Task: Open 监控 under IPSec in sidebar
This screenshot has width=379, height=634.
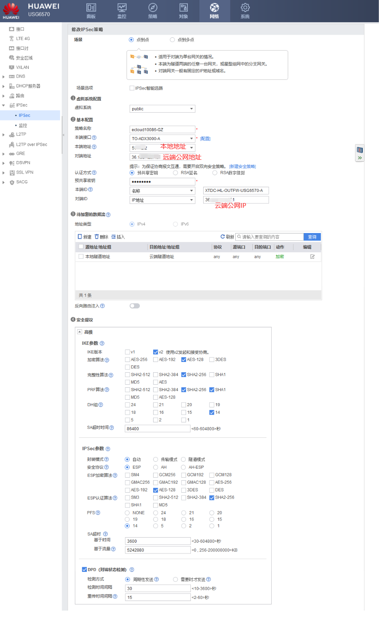Action: point(23,126)
